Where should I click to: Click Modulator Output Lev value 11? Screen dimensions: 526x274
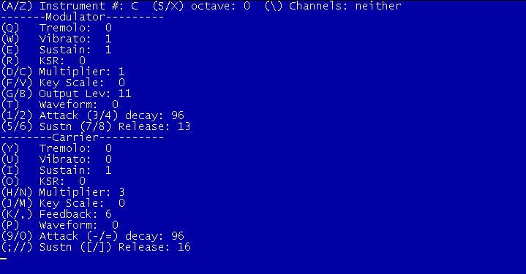[124, 94]
